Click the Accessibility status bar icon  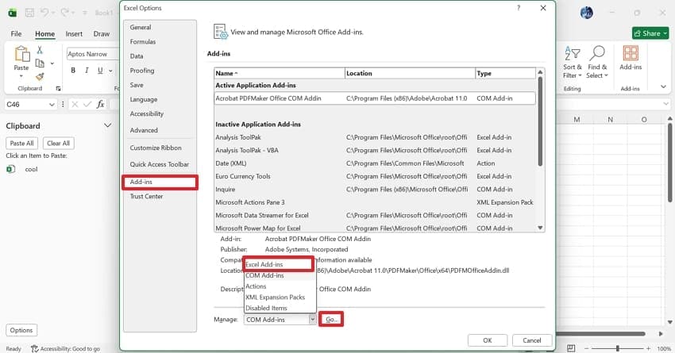[34, 349]
